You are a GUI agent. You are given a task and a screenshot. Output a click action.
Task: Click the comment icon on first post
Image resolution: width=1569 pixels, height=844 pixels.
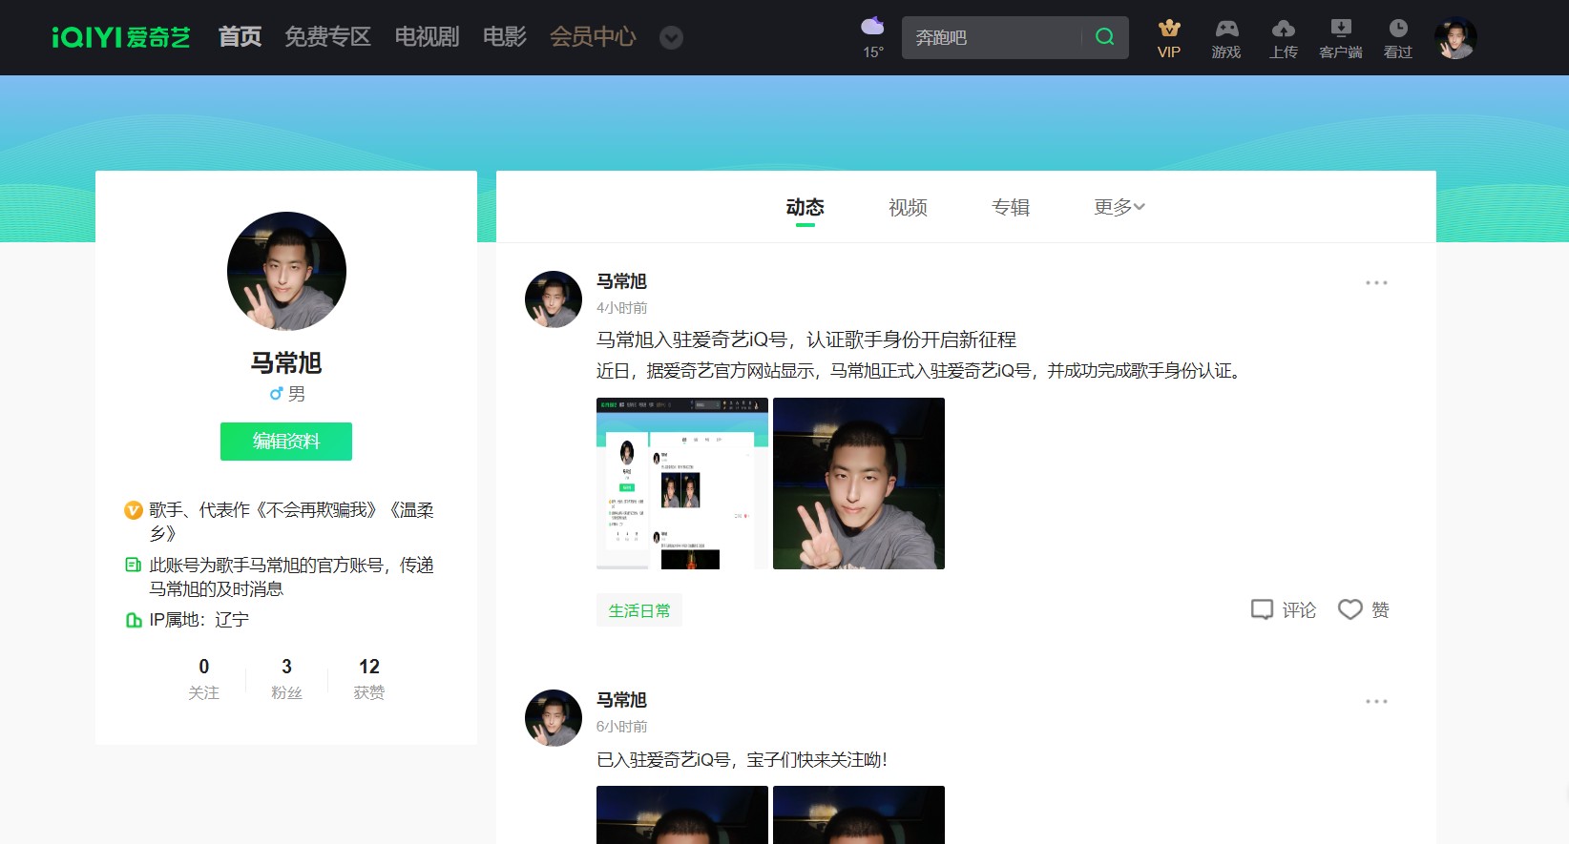coord(1262,609)
